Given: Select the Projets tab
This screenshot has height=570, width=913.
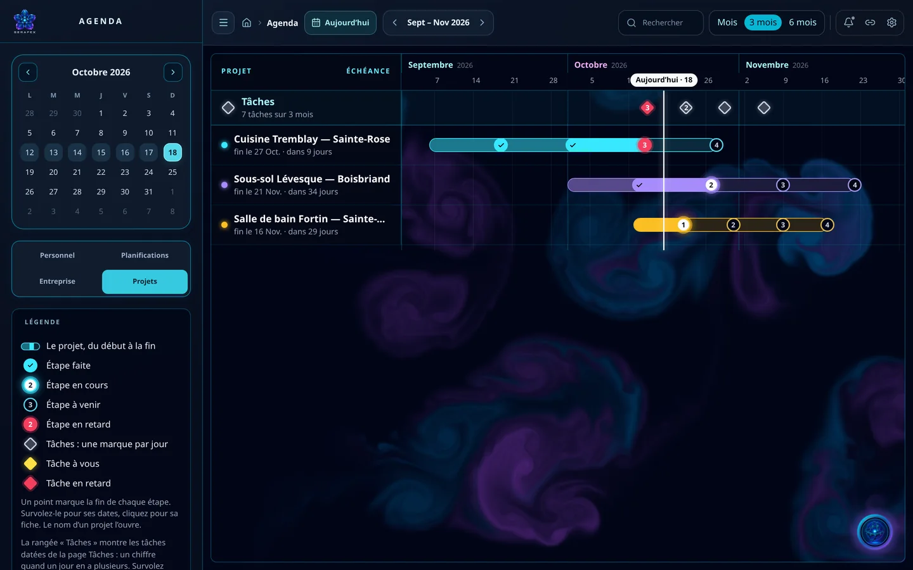Looking at the screenshot, I should (145, 281).
